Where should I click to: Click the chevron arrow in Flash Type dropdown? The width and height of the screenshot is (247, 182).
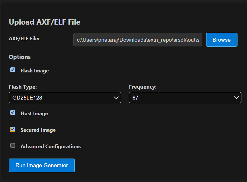(x=116, y=98)
